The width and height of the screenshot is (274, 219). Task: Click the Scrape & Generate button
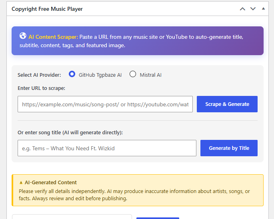(227, 104)
